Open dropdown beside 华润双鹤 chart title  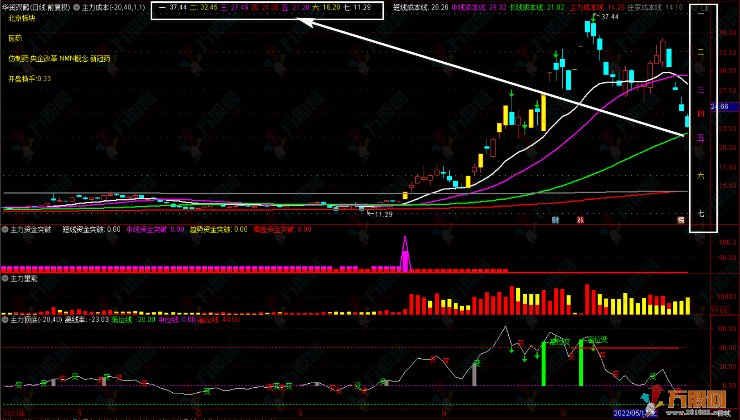point(76,7)
